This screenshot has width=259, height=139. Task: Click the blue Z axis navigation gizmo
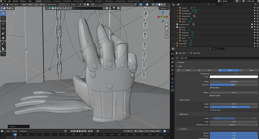pyautogui.click(x=163, y=12)
